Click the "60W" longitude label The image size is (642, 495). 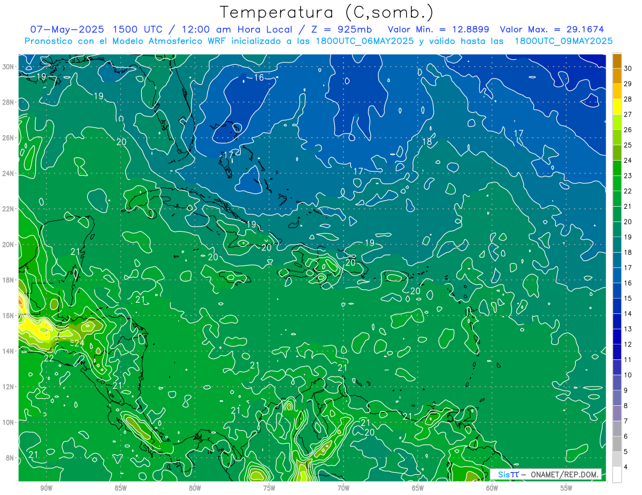point(492,488)
